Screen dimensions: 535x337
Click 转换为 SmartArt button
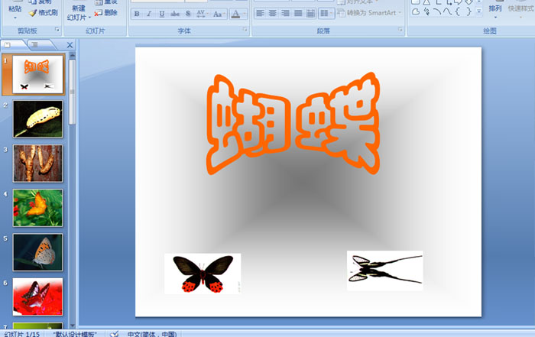click(x=369, y=13)
